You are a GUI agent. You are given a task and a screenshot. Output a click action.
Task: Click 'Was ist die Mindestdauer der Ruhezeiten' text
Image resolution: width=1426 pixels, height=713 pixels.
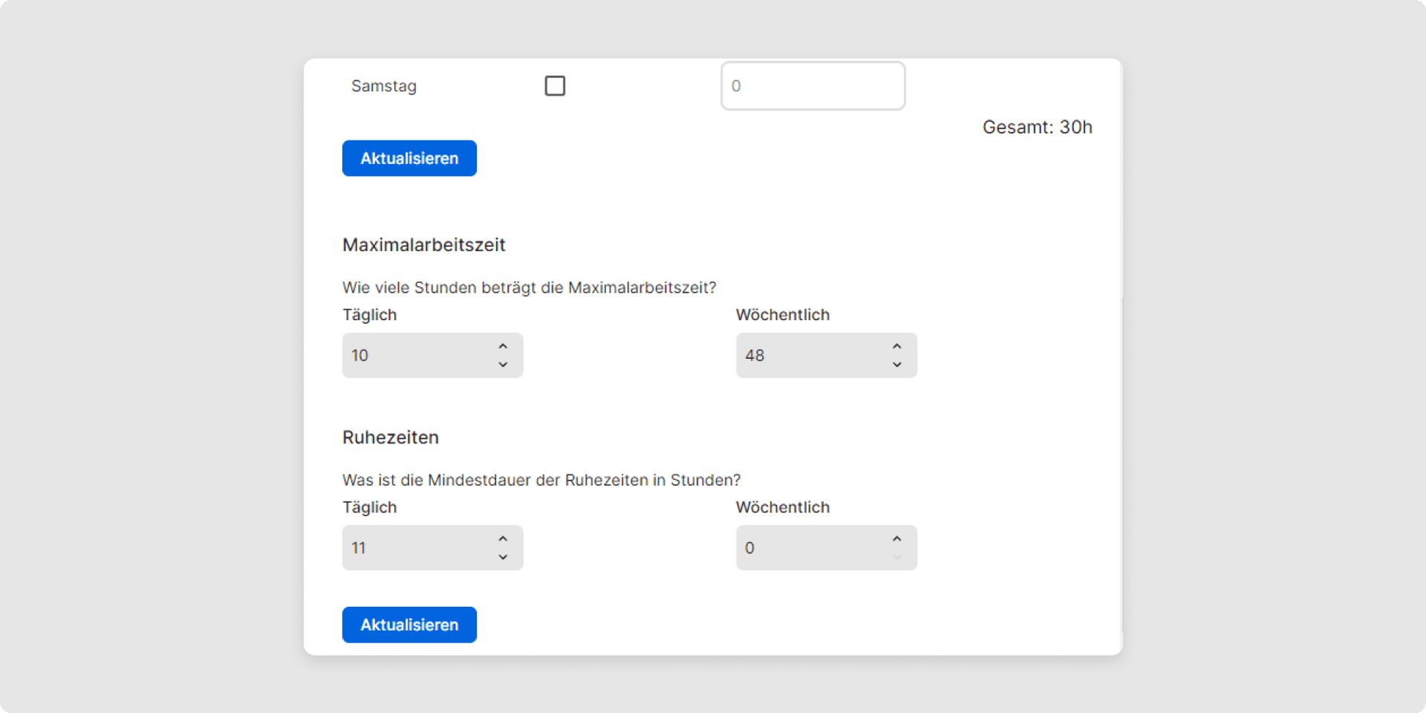[495, 480]
